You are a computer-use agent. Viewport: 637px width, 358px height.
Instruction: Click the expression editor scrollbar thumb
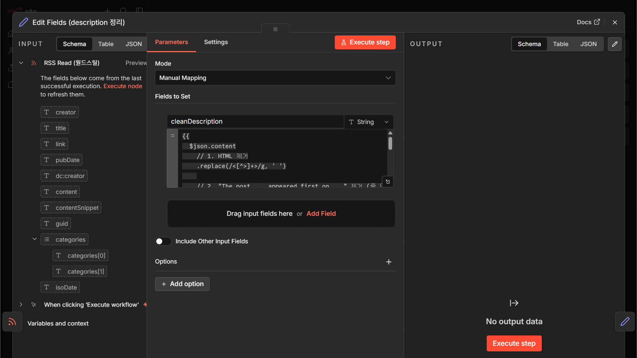390,143
